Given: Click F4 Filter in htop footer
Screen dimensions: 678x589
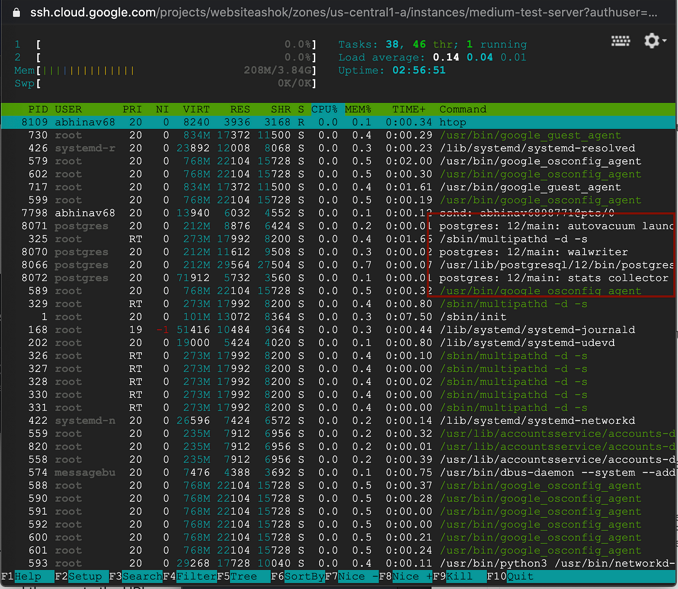Looking at the screenshot, I should pos(190,576).
